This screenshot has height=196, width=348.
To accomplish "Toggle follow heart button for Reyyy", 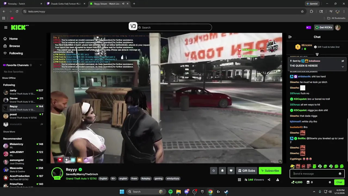I will (x=231, y=171).
